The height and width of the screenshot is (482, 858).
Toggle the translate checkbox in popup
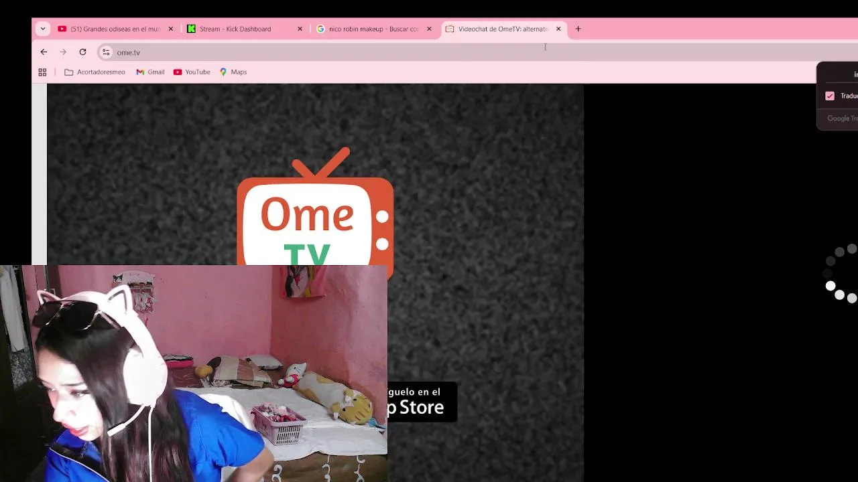[830, 96]
